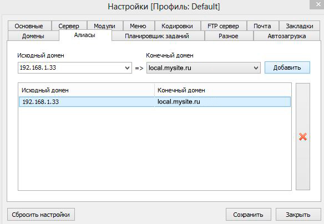Save settings with Сохранить button
This screenshot has height=224, width=324.
click(x=248, y=215)
